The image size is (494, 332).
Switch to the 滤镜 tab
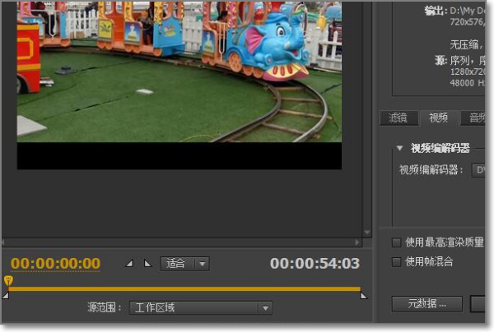[400, 118]
